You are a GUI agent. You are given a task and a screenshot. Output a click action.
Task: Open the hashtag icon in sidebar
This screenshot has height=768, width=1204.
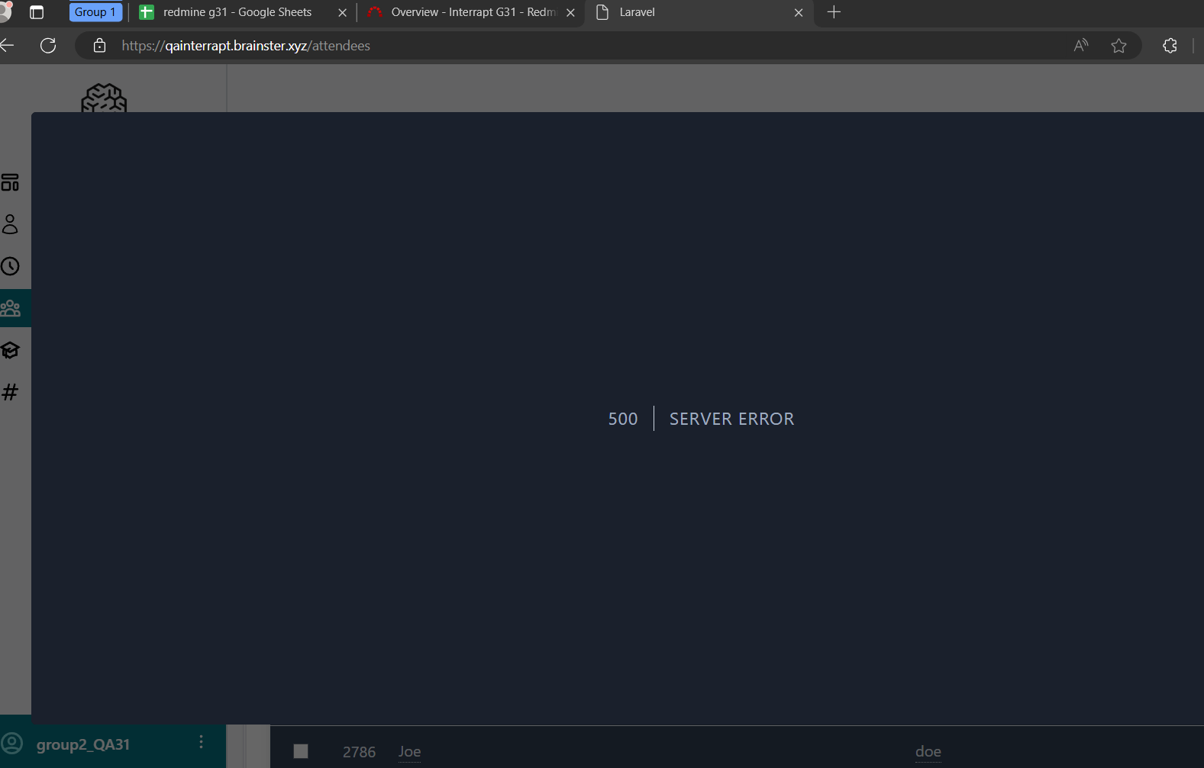pyautogui.click(x=10, y=392)
